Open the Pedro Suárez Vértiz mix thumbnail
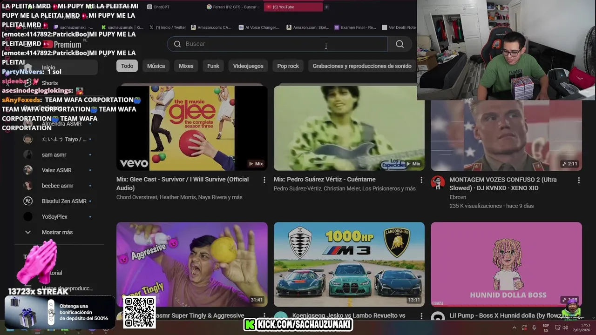596x335 pixels. 349,128
